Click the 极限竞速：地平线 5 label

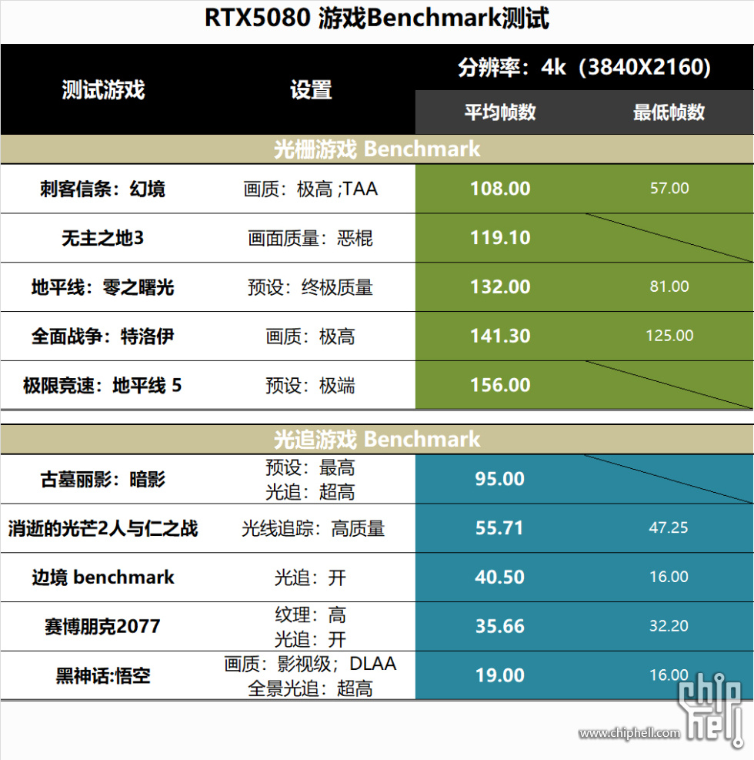click(x=102, y=386)
